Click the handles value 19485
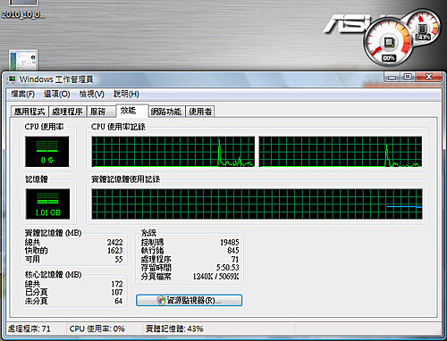447x341 pixels. [230, 242]
